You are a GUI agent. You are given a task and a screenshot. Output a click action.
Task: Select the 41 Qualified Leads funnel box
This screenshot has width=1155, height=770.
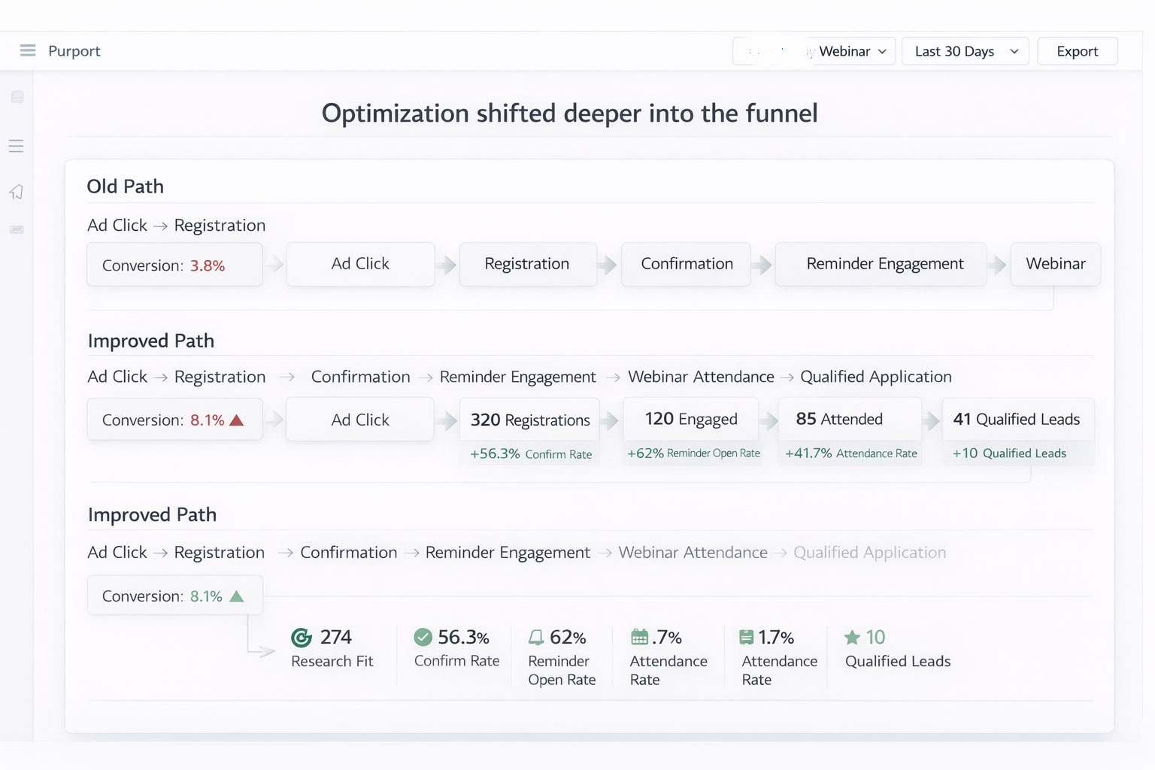pyautogui.click(x=1017, y=420)
